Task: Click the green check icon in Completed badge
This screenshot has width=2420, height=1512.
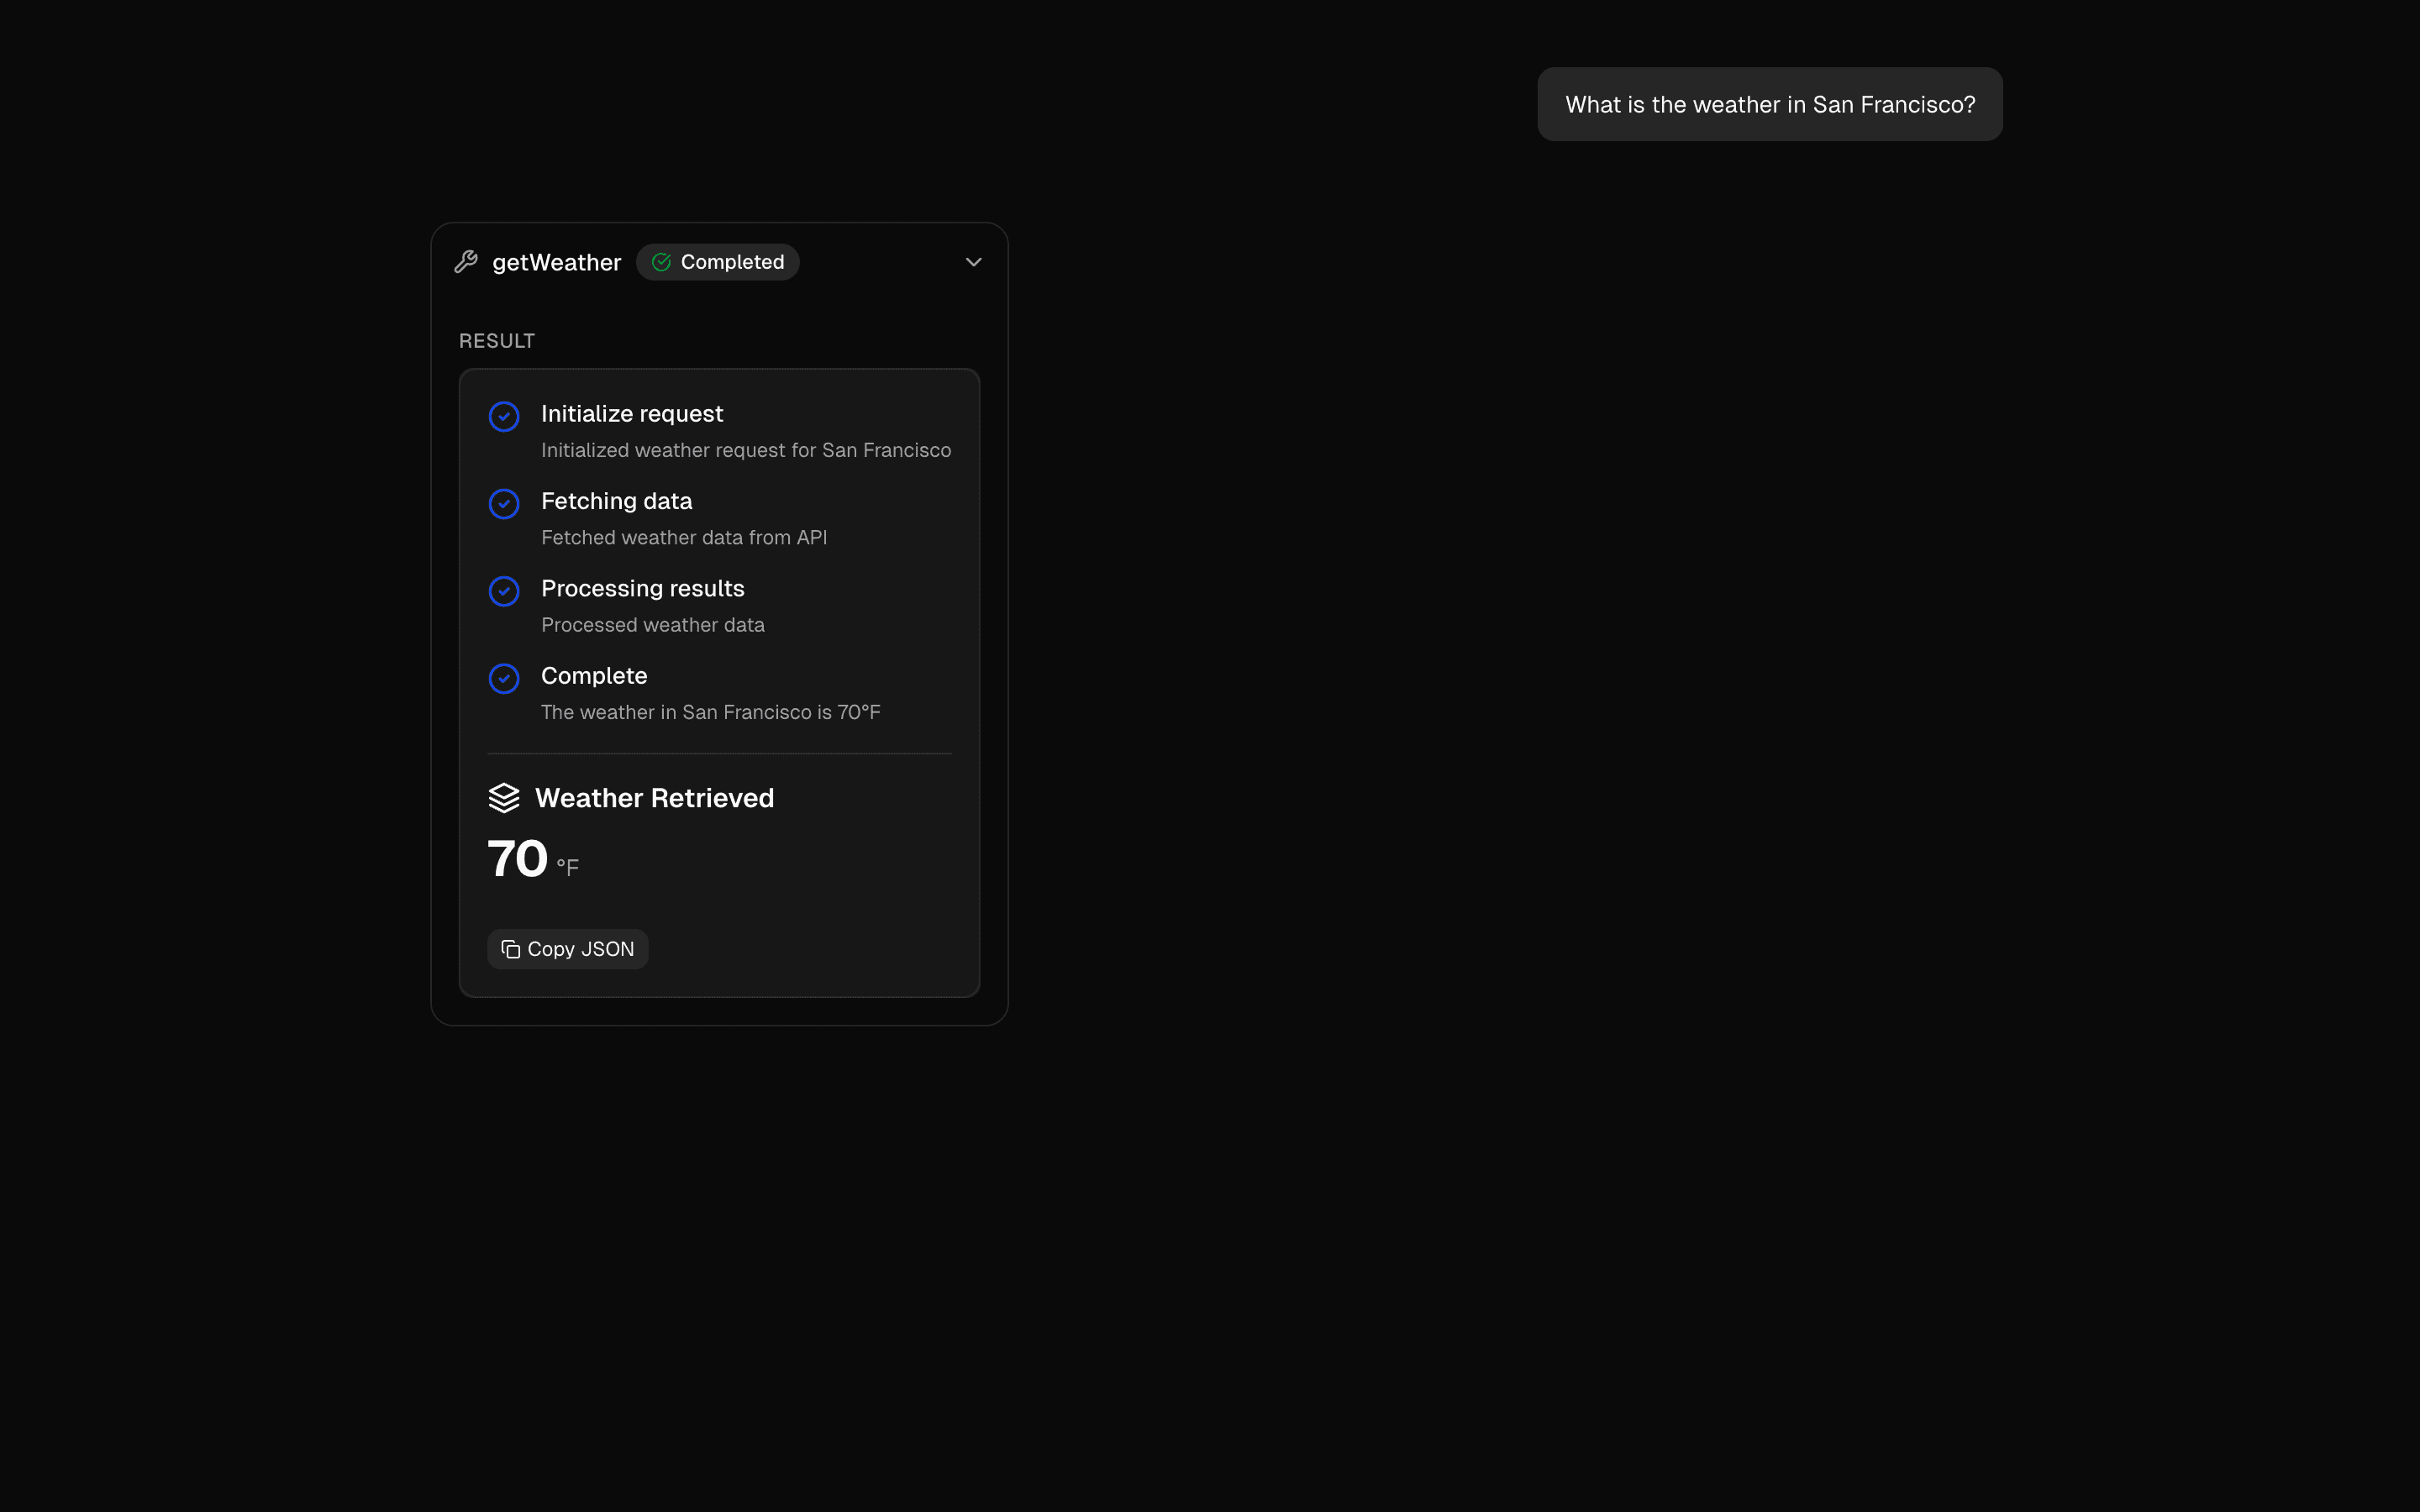Action: pyautogui.click(x=661, y=261)
